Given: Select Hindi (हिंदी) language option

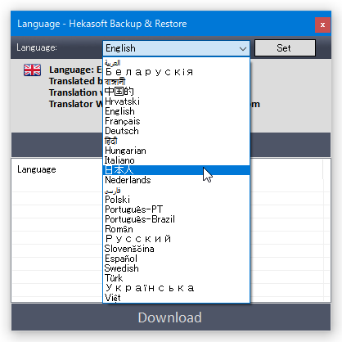Looking at the screenshot, I should pyautogui.click(x=176, y=141).
